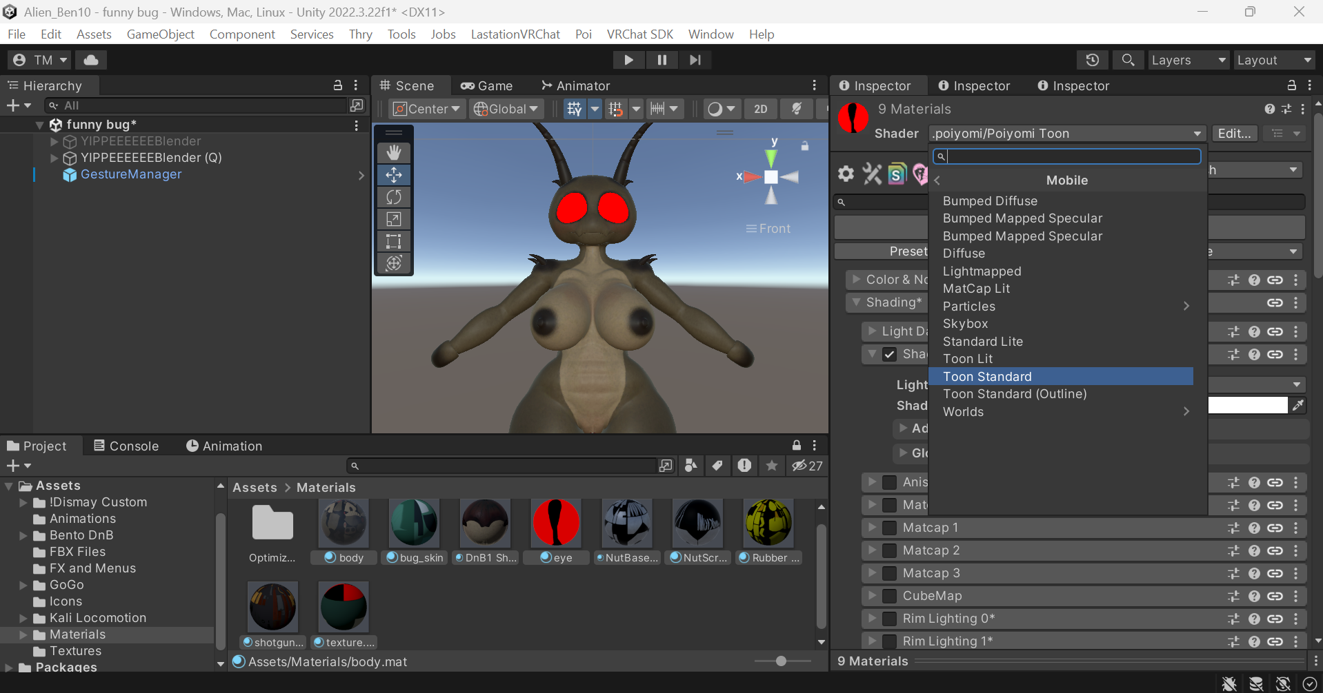Screen dimensions: 1323x693
Task: Filter project by favorites star icon
Action: click(772, 466)
